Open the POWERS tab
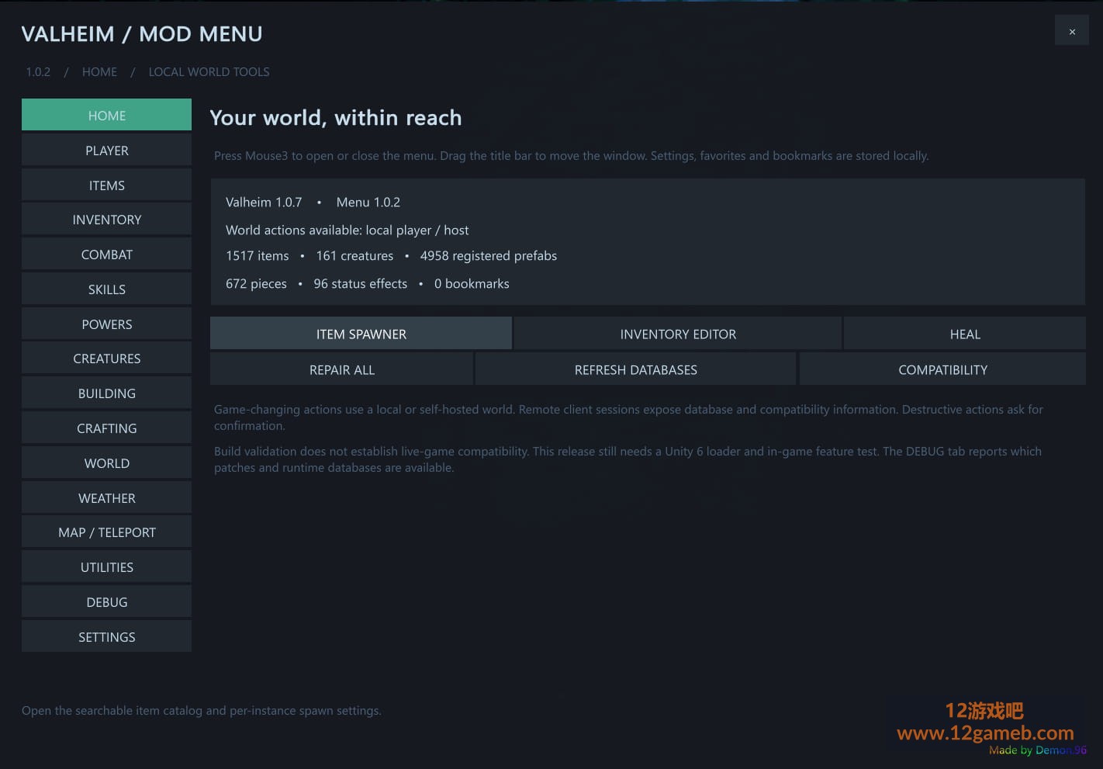Image resolution: width=1103 pixels, height=769 pixels. tap(106, 324)
